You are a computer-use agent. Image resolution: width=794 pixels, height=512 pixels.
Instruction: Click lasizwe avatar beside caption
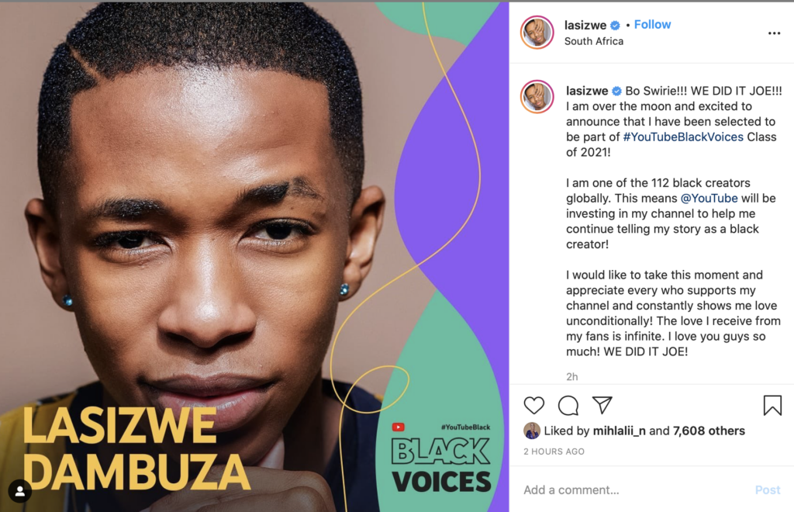537,96
